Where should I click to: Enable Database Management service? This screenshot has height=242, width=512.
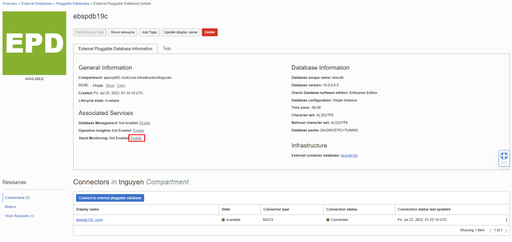[x=145, y=123]
